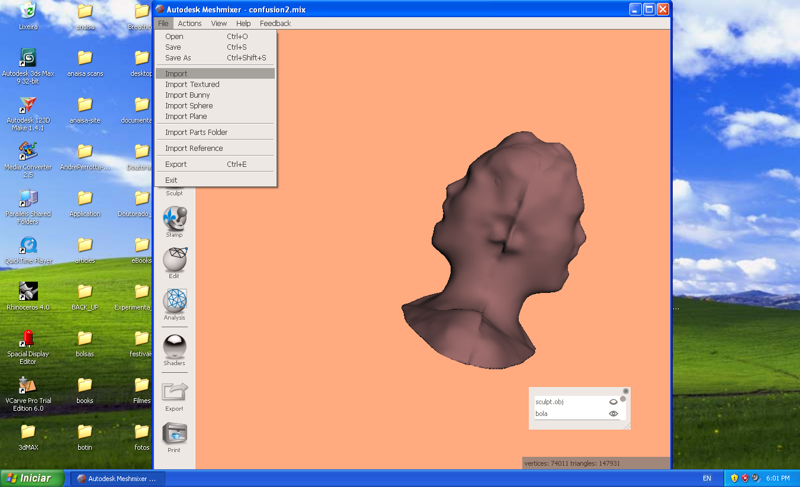Click red security alert tray icon

(x=746, y=478)
